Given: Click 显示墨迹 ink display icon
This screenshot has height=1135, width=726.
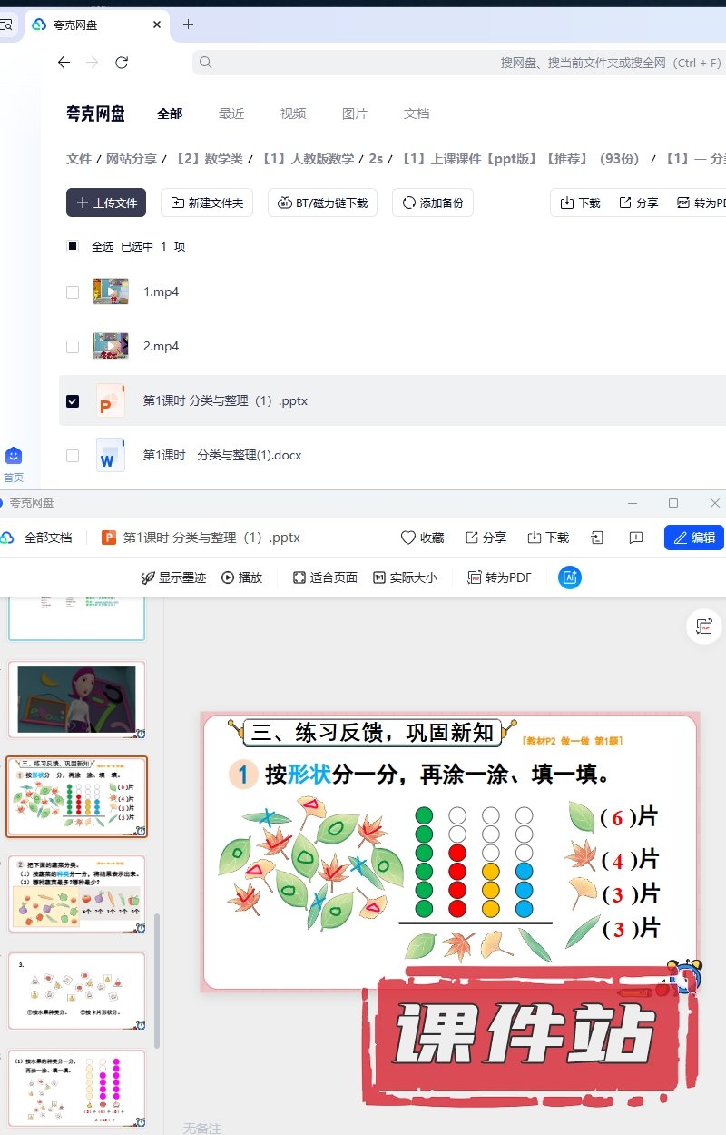Looking at the screenshot, I should point(148,577).
